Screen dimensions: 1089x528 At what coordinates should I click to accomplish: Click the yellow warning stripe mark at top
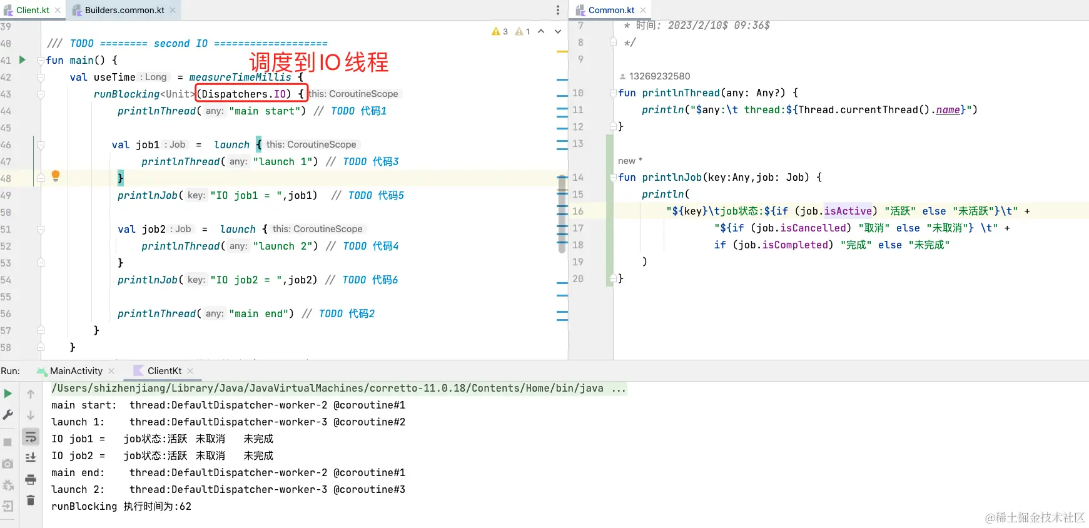(562, 52)
